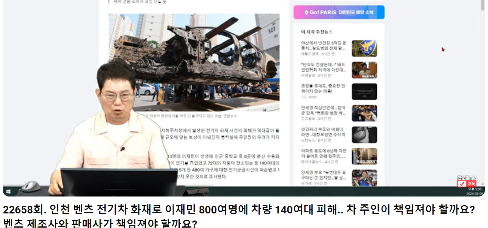Click the video title starting 22658회
The width and height of the screenshot is (488, 228).
click(238, 217)
